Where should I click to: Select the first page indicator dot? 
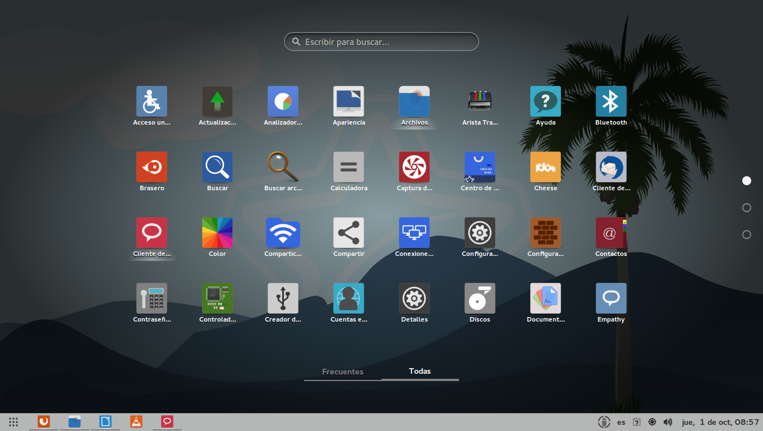(x=746, y=181)
